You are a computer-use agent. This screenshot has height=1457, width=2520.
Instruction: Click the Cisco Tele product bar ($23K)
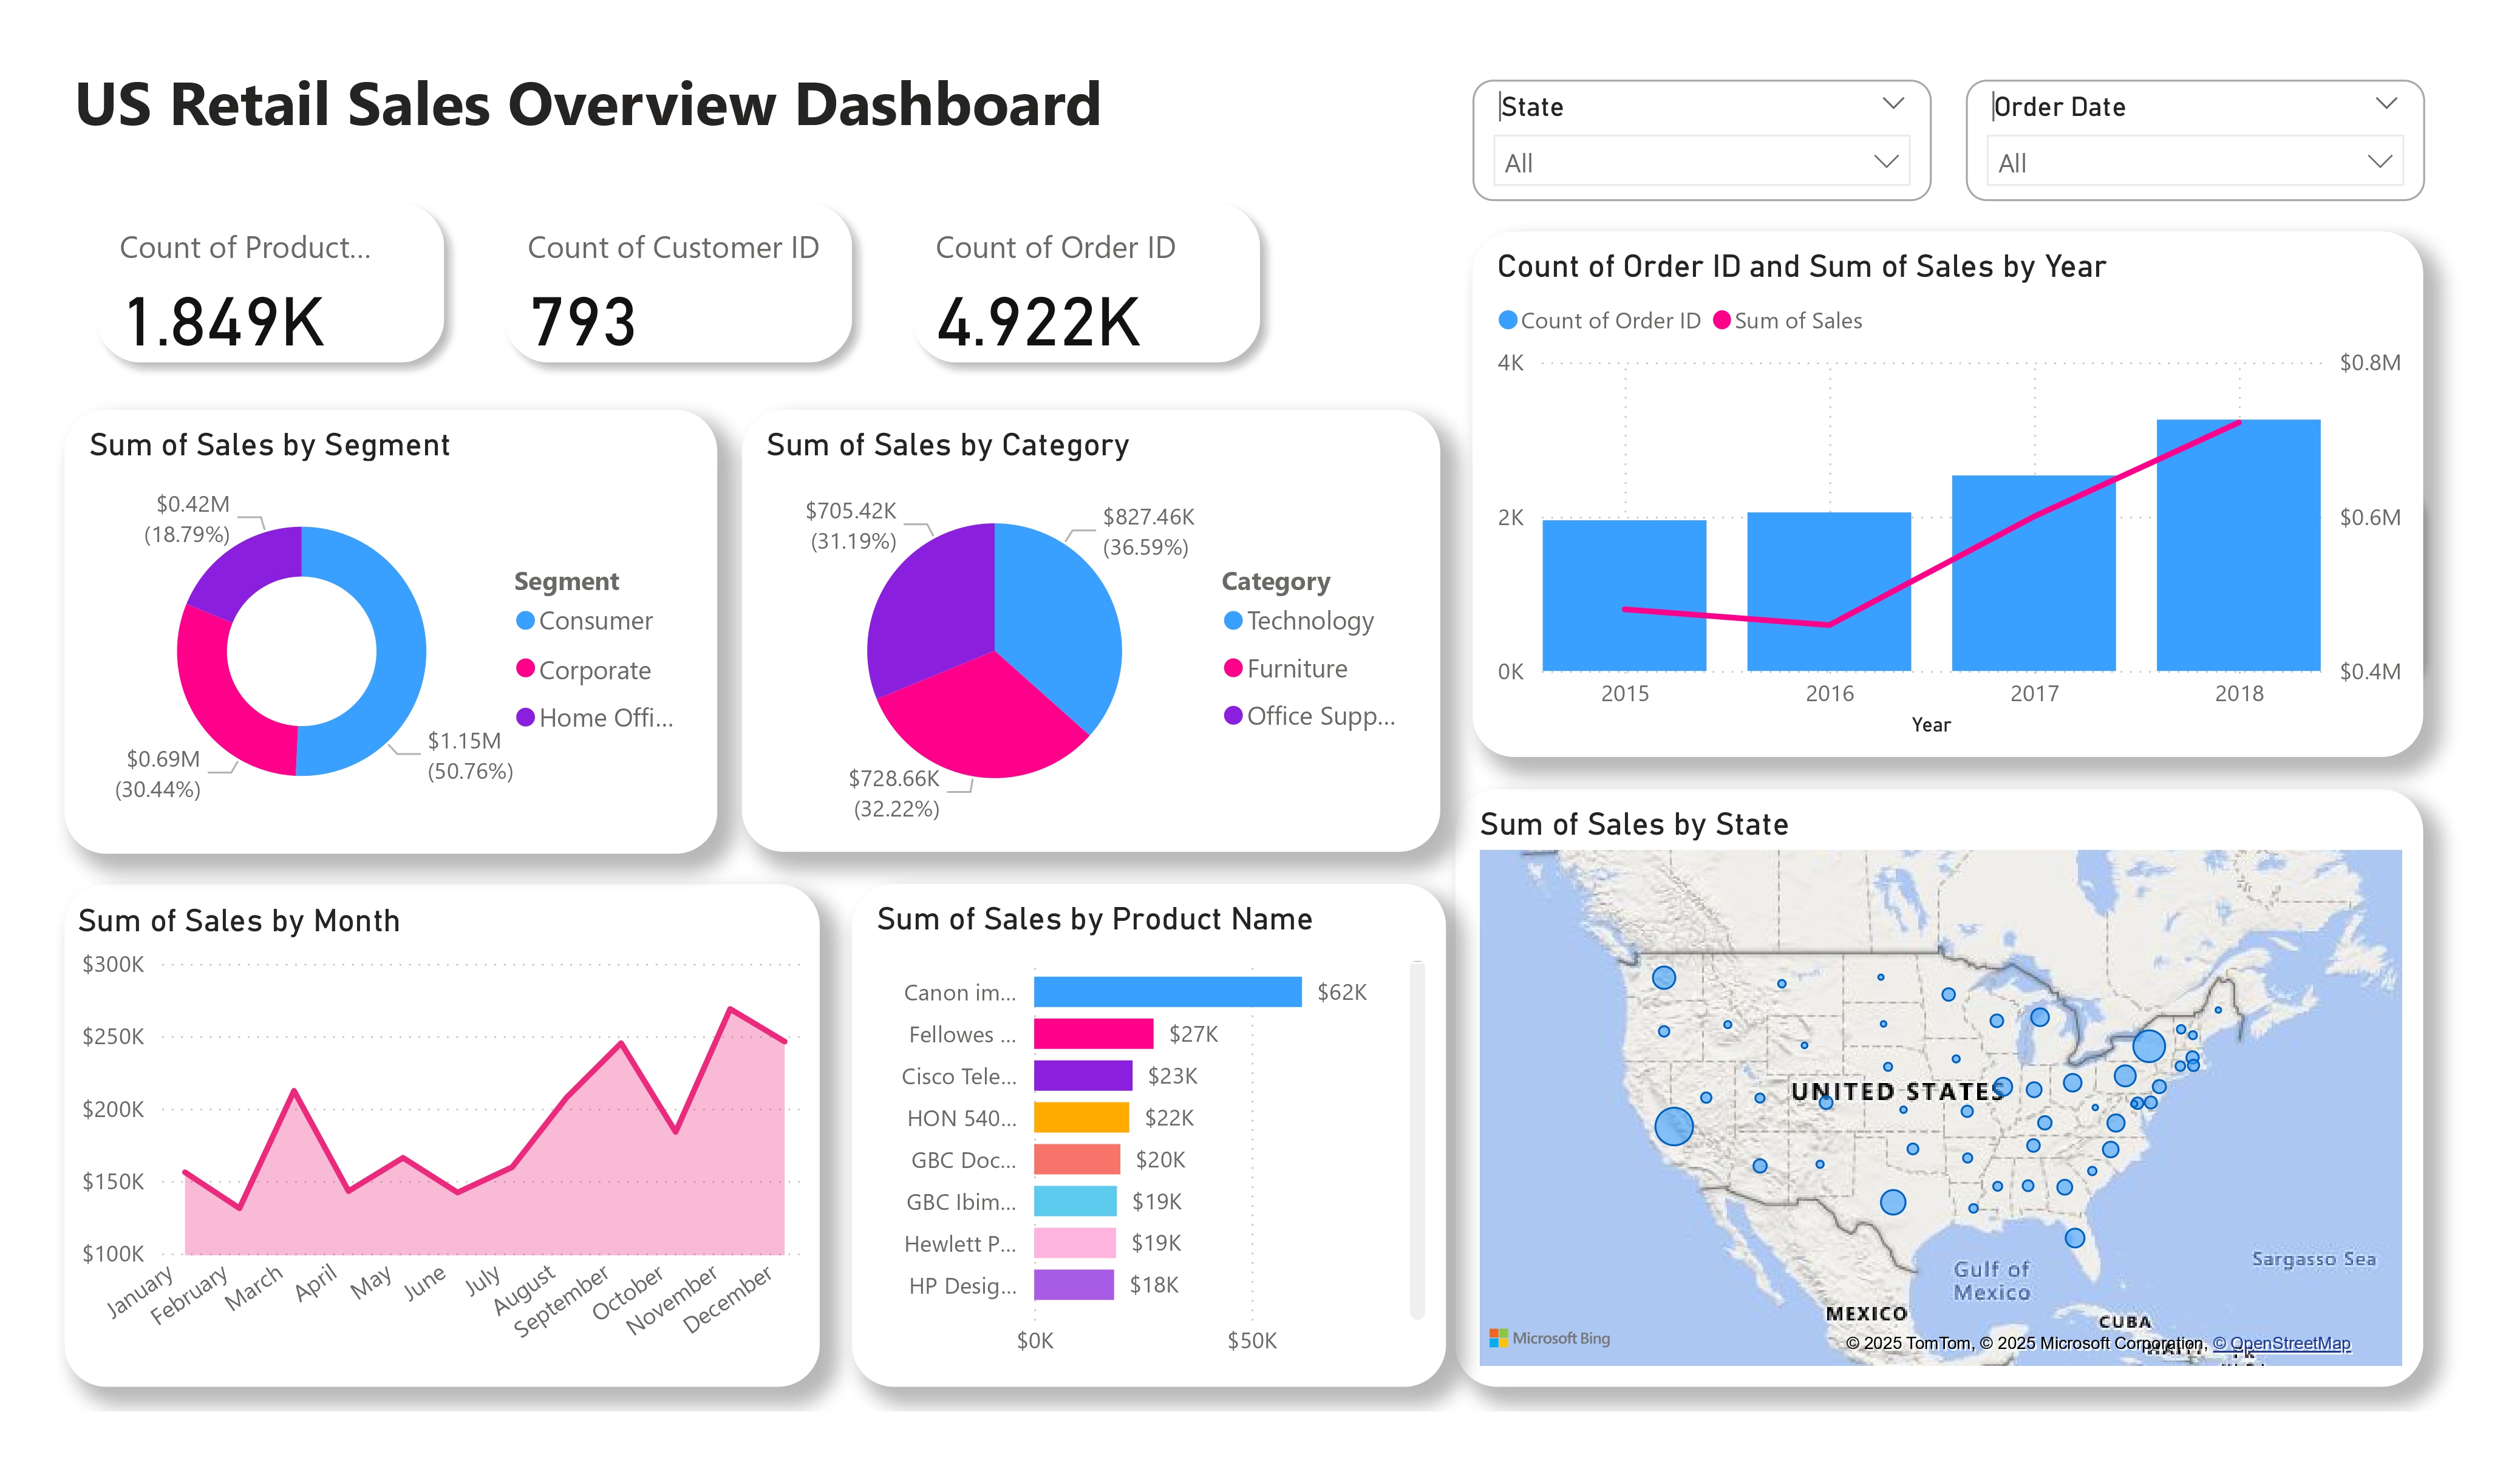click(1083, 1075)
